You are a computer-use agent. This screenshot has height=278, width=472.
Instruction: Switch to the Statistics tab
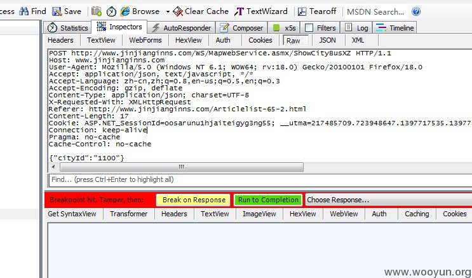(67, 28)
